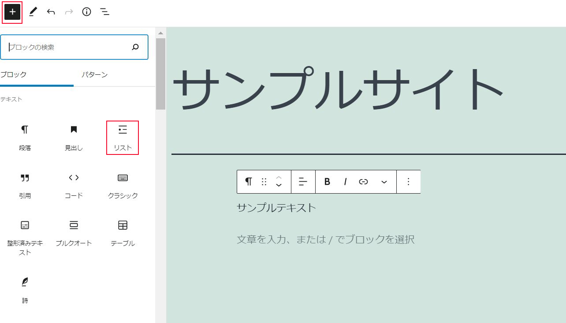Toggle the block inserter plus button
The width and height of the screenshot is (566, 323).
coord(12,12)
